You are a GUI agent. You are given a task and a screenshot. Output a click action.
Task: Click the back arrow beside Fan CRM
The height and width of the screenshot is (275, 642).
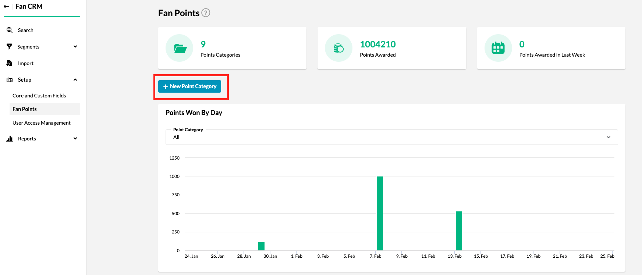tap(6, 7)
